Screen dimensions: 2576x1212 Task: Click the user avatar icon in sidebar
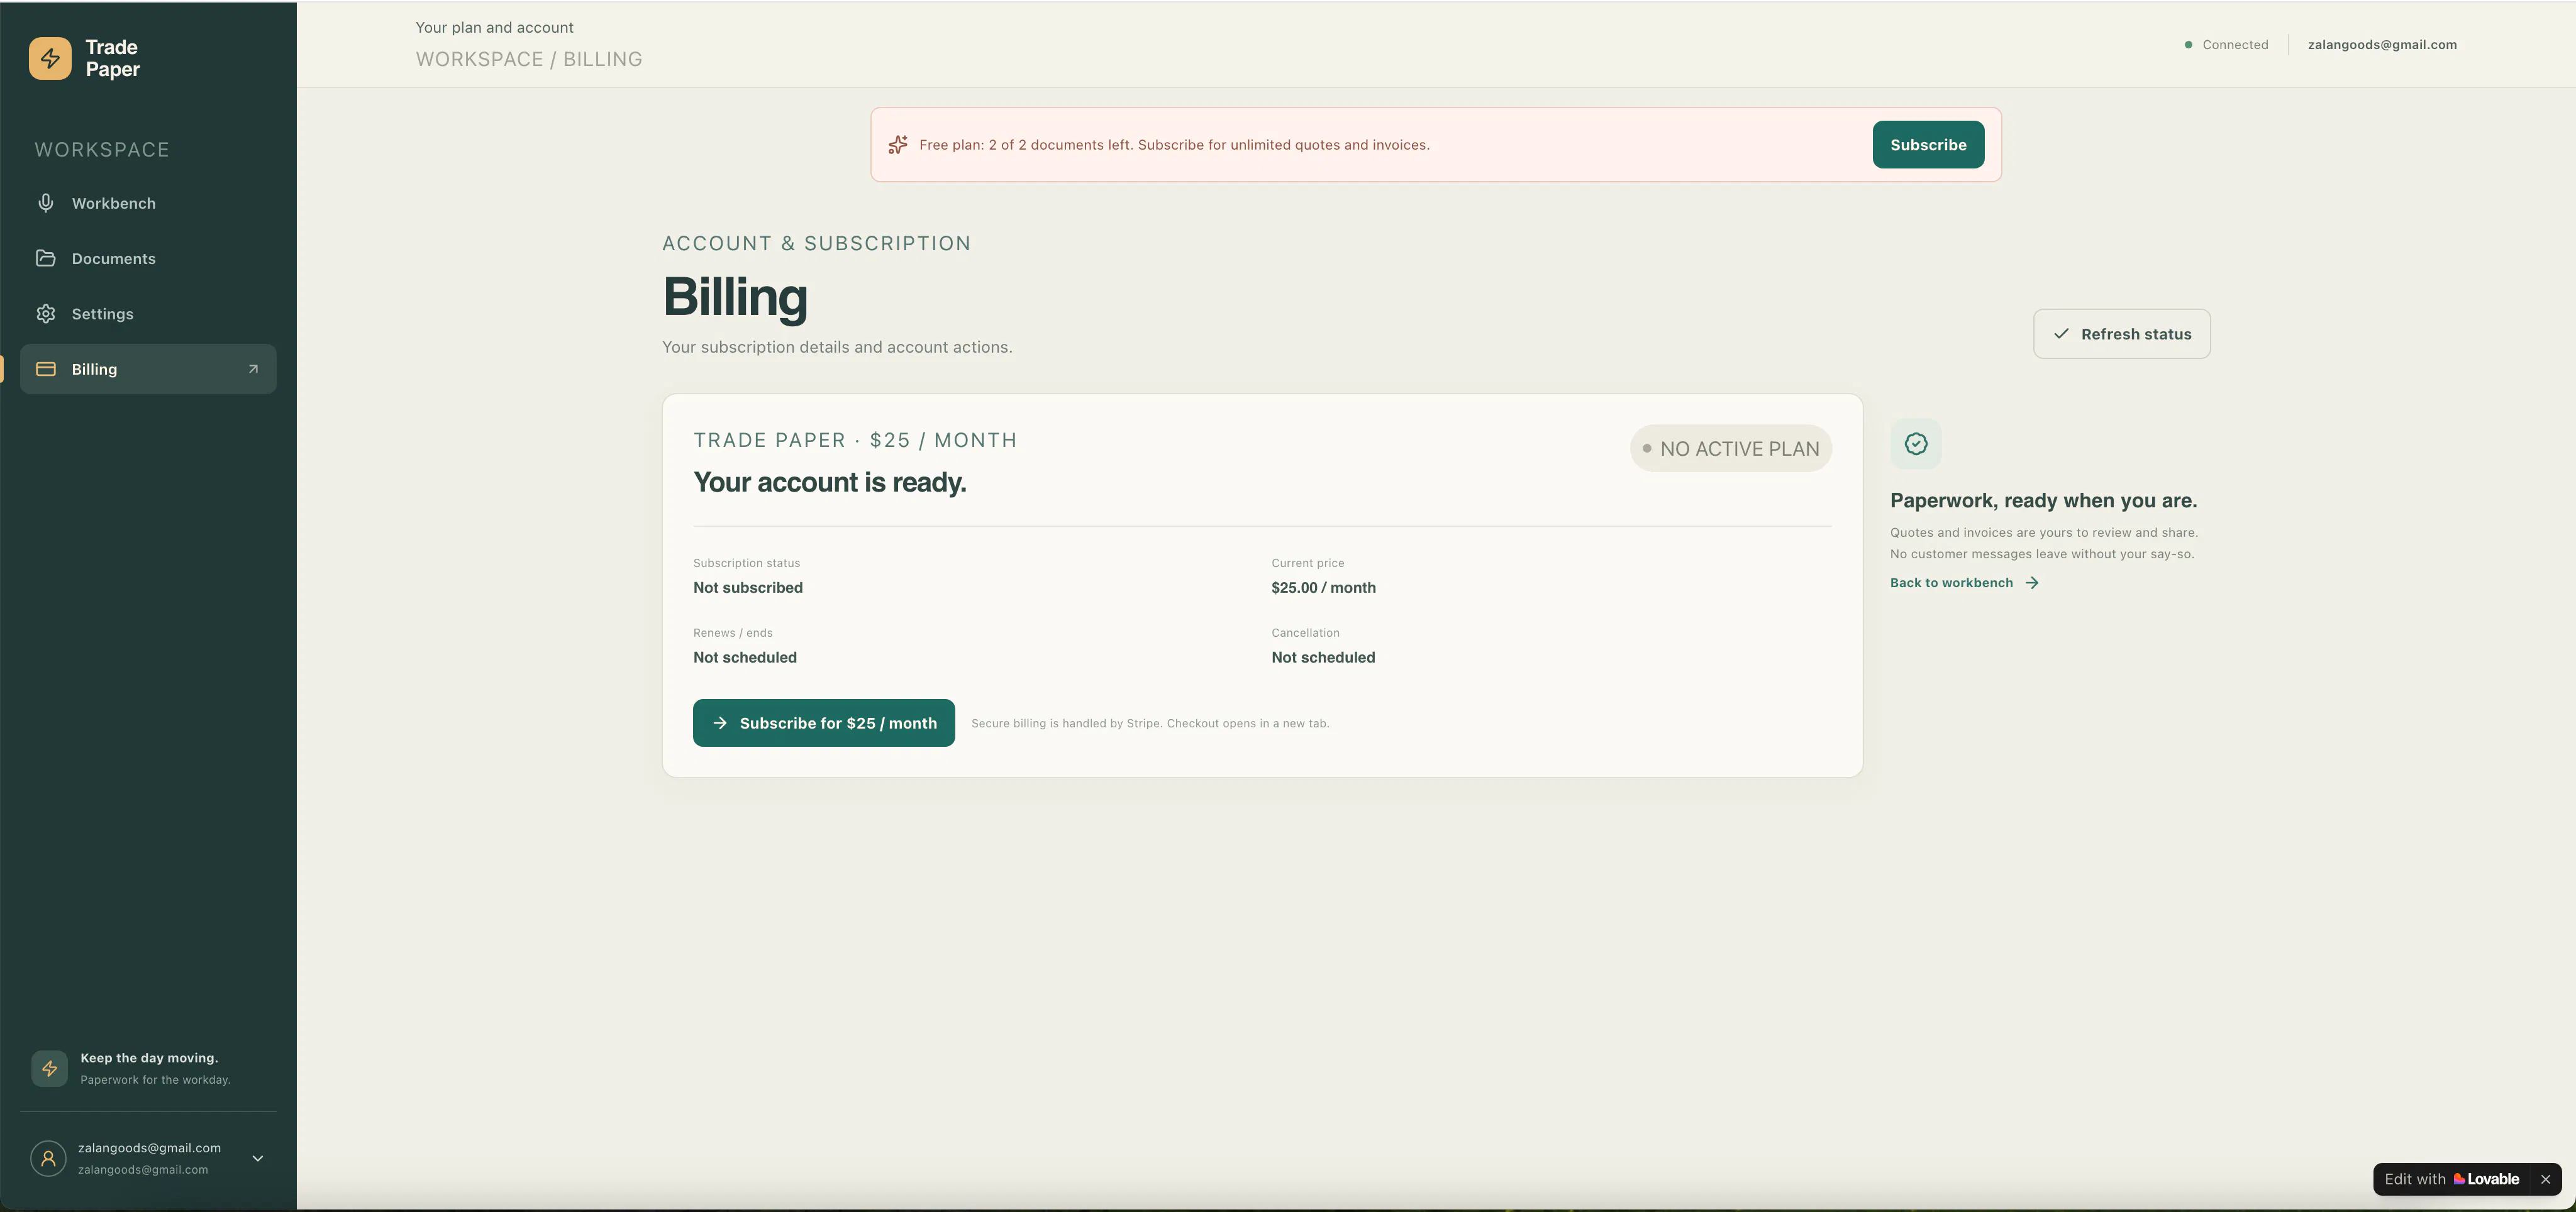pos(48,1158)
